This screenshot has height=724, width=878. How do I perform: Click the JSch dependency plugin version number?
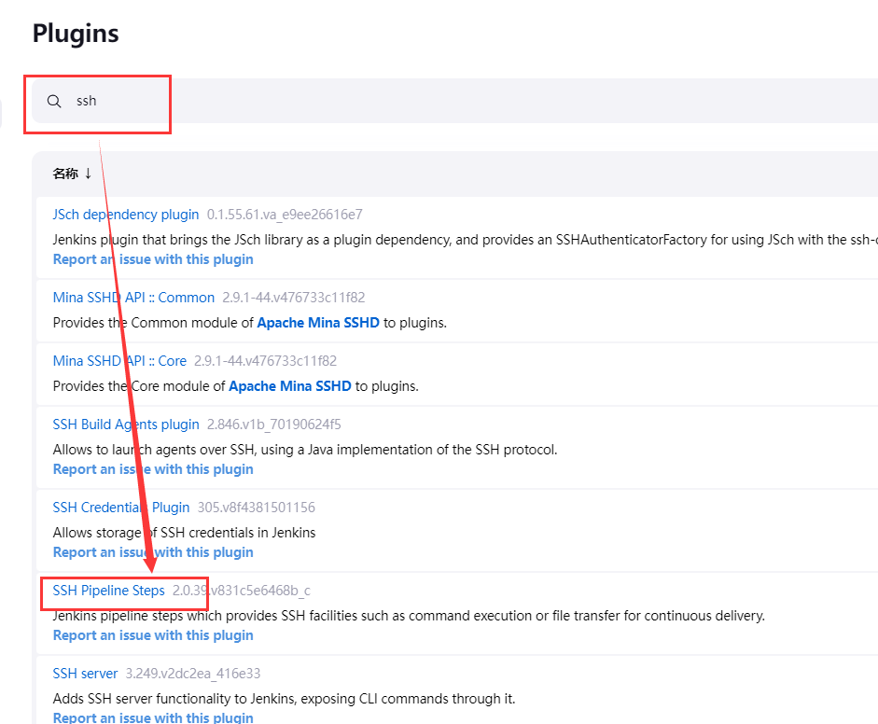[x=285, y=215]
